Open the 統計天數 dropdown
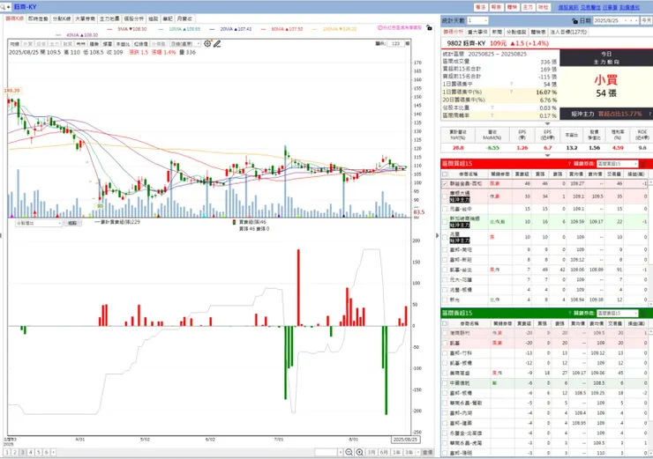This screenshot has height=459, width=653. click(x=477, y=20)
